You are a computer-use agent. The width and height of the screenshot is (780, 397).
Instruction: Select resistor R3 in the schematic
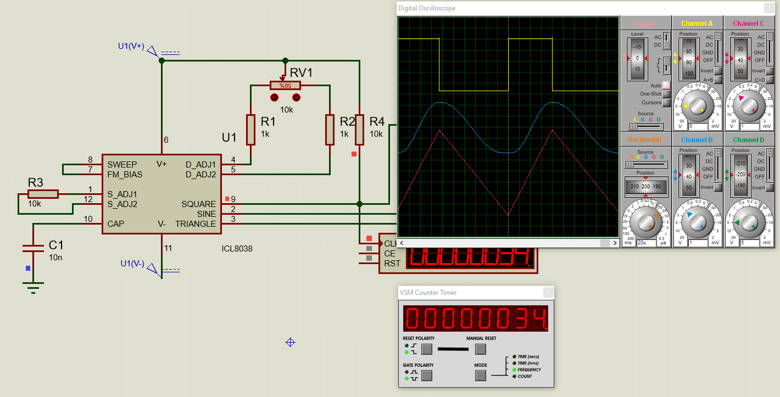43,193
